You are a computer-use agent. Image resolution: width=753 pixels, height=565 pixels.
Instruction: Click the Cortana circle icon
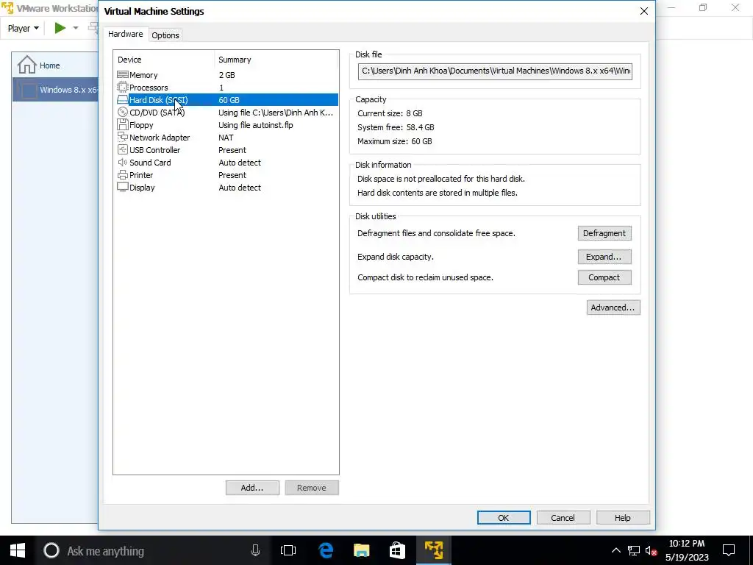click(x=51, y=550)
